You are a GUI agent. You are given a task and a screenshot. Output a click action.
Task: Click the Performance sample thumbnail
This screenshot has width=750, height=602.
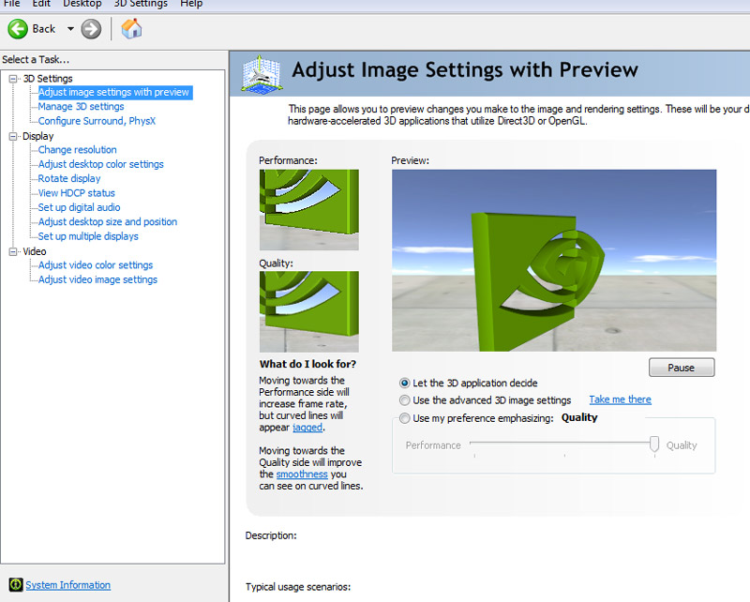pyautogui.click(x=309, y=210)
